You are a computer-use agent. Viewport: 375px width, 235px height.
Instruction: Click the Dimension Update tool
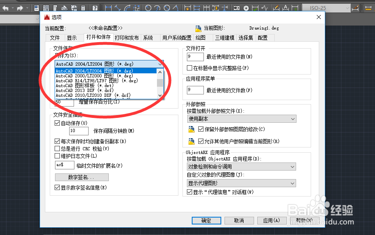(295, 8)
